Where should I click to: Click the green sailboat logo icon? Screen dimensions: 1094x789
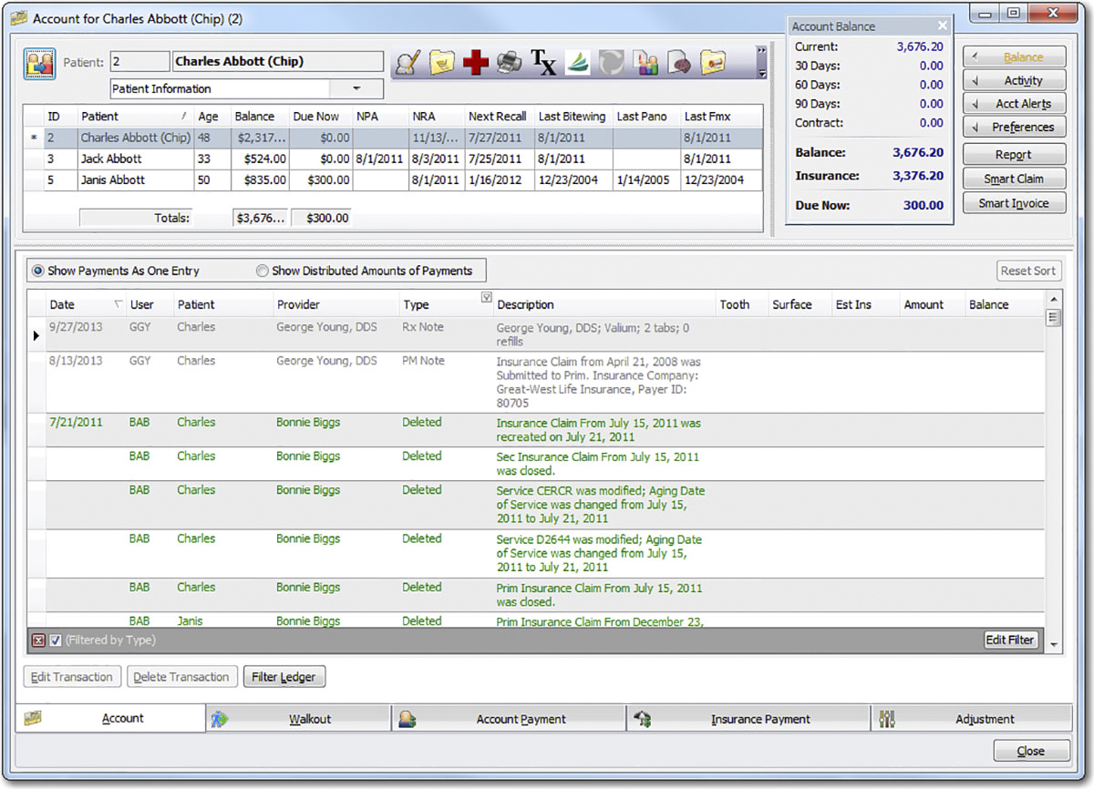coord(577,62)
